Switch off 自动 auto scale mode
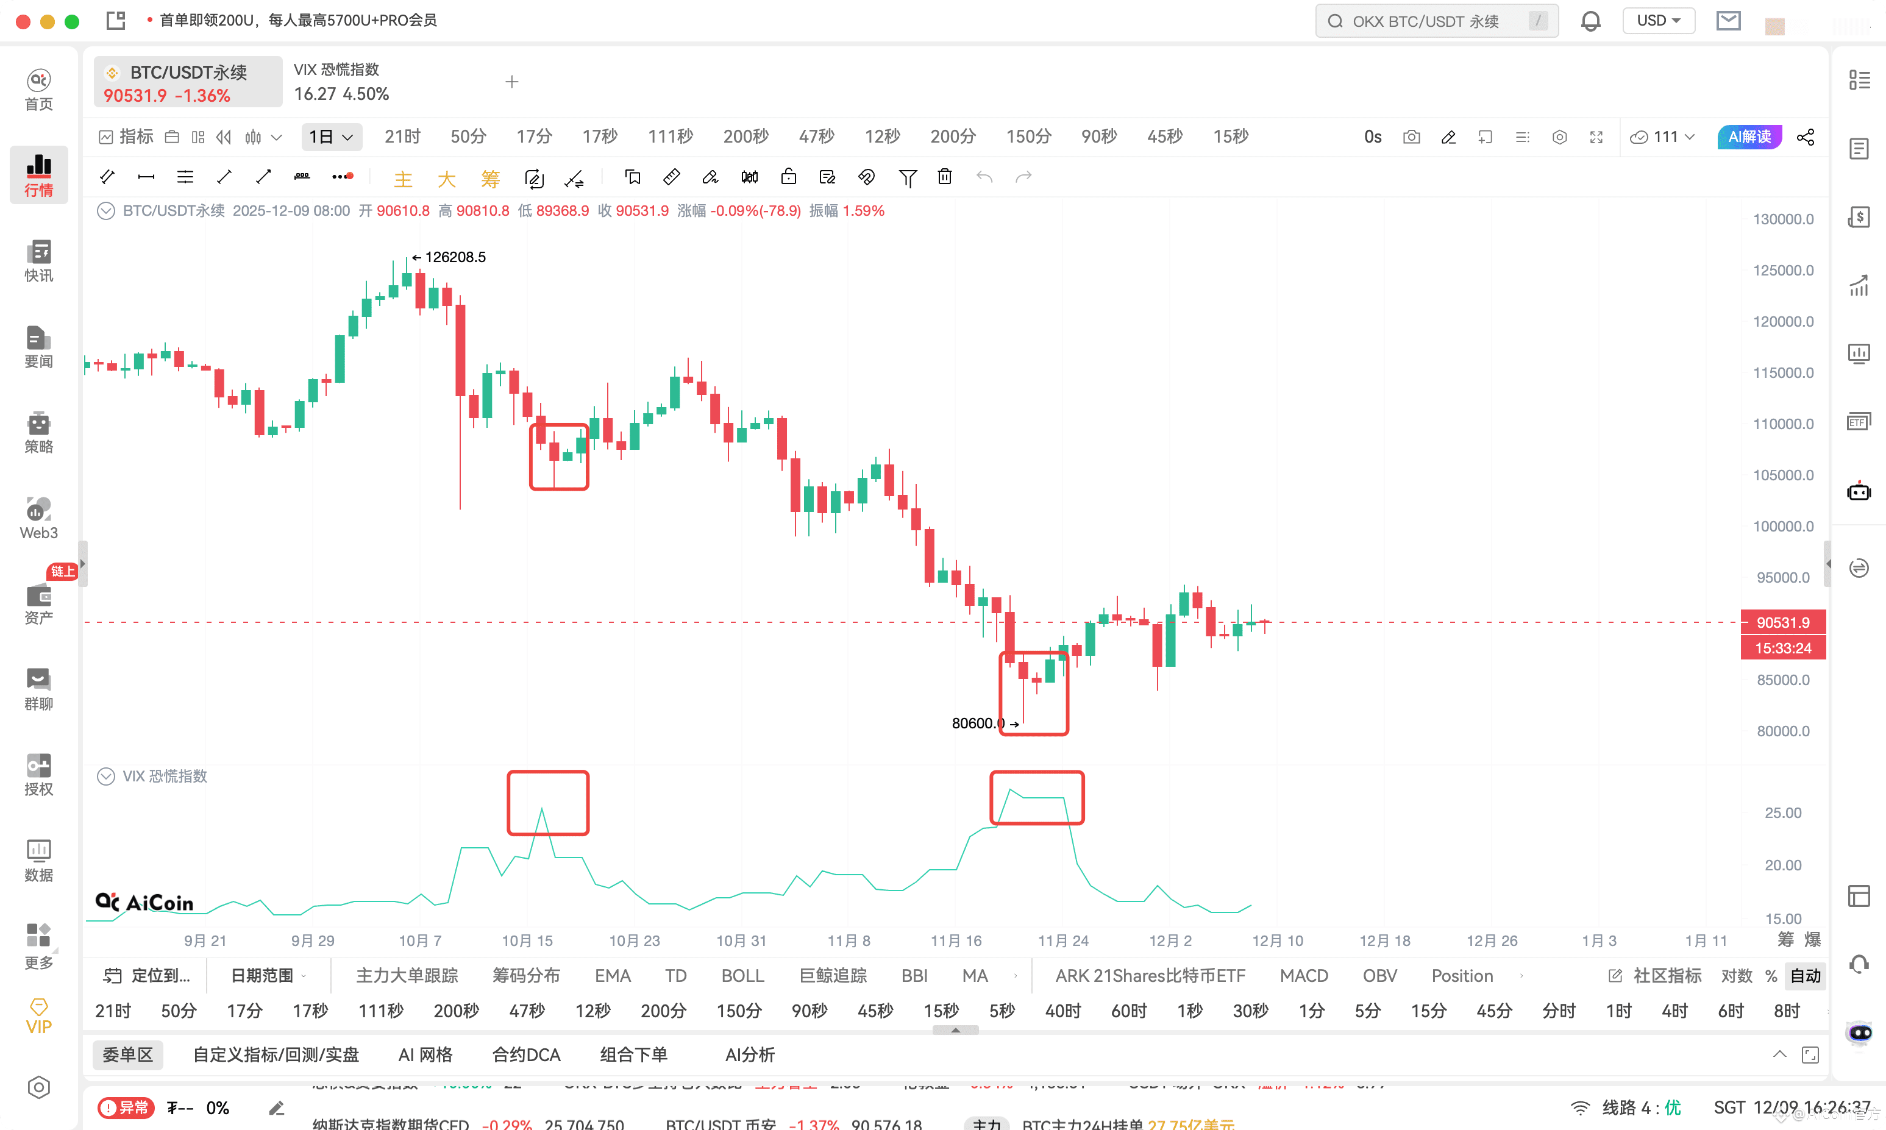This screenshot has height=1130, width=1886. pyautogui.click(x=1806, y=975)
